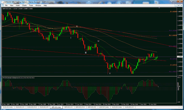Switch to the GBPUSD,M15 chart tab
The width and height of the screenshot is (184, 110).
point(80,107)
